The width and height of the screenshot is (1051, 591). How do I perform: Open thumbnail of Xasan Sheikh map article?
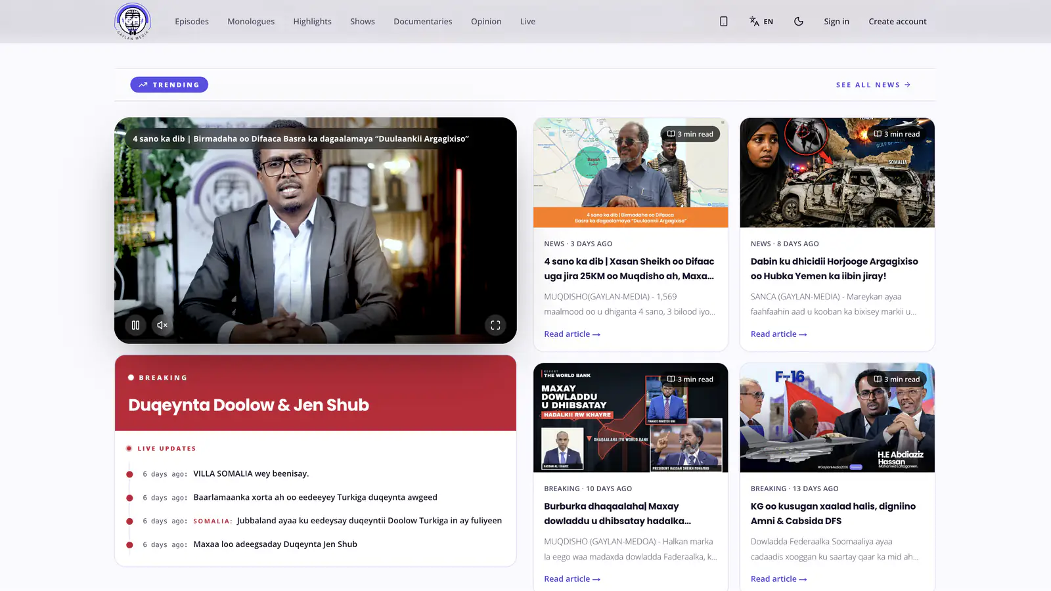pyautogui.click(x=631, y=173)
